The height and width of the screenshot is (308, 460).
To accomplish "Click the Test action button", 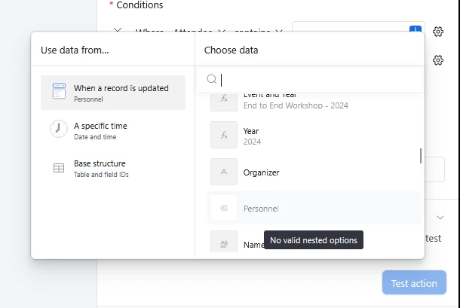I will pos(414,282).
